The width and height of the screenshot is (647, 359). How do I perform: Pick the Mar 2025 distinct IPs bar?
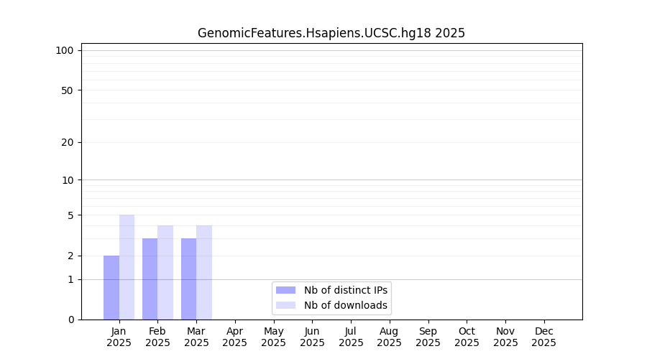(x=188, y=279)
